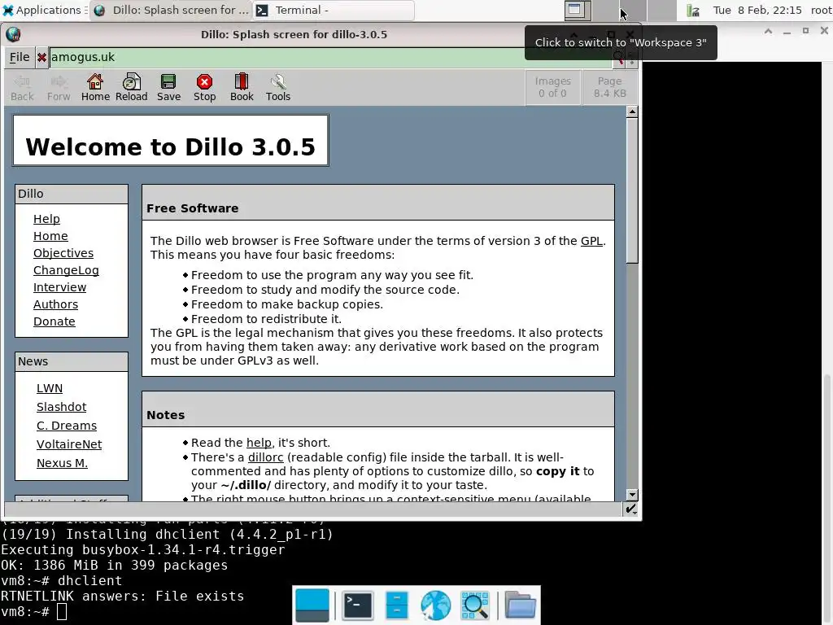
Task: Open the Donate link
Action: click(55, 321)
